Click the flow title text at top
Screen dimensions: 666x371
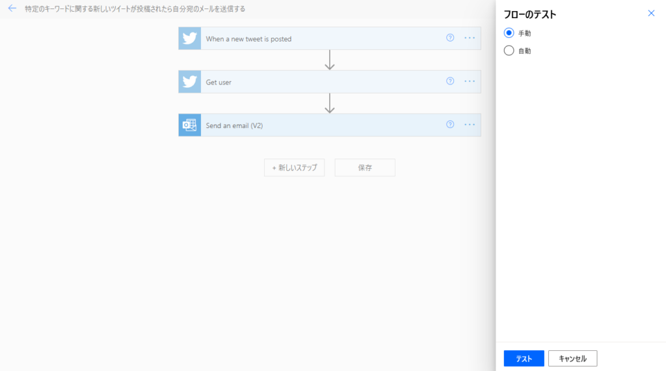point(135,9)
